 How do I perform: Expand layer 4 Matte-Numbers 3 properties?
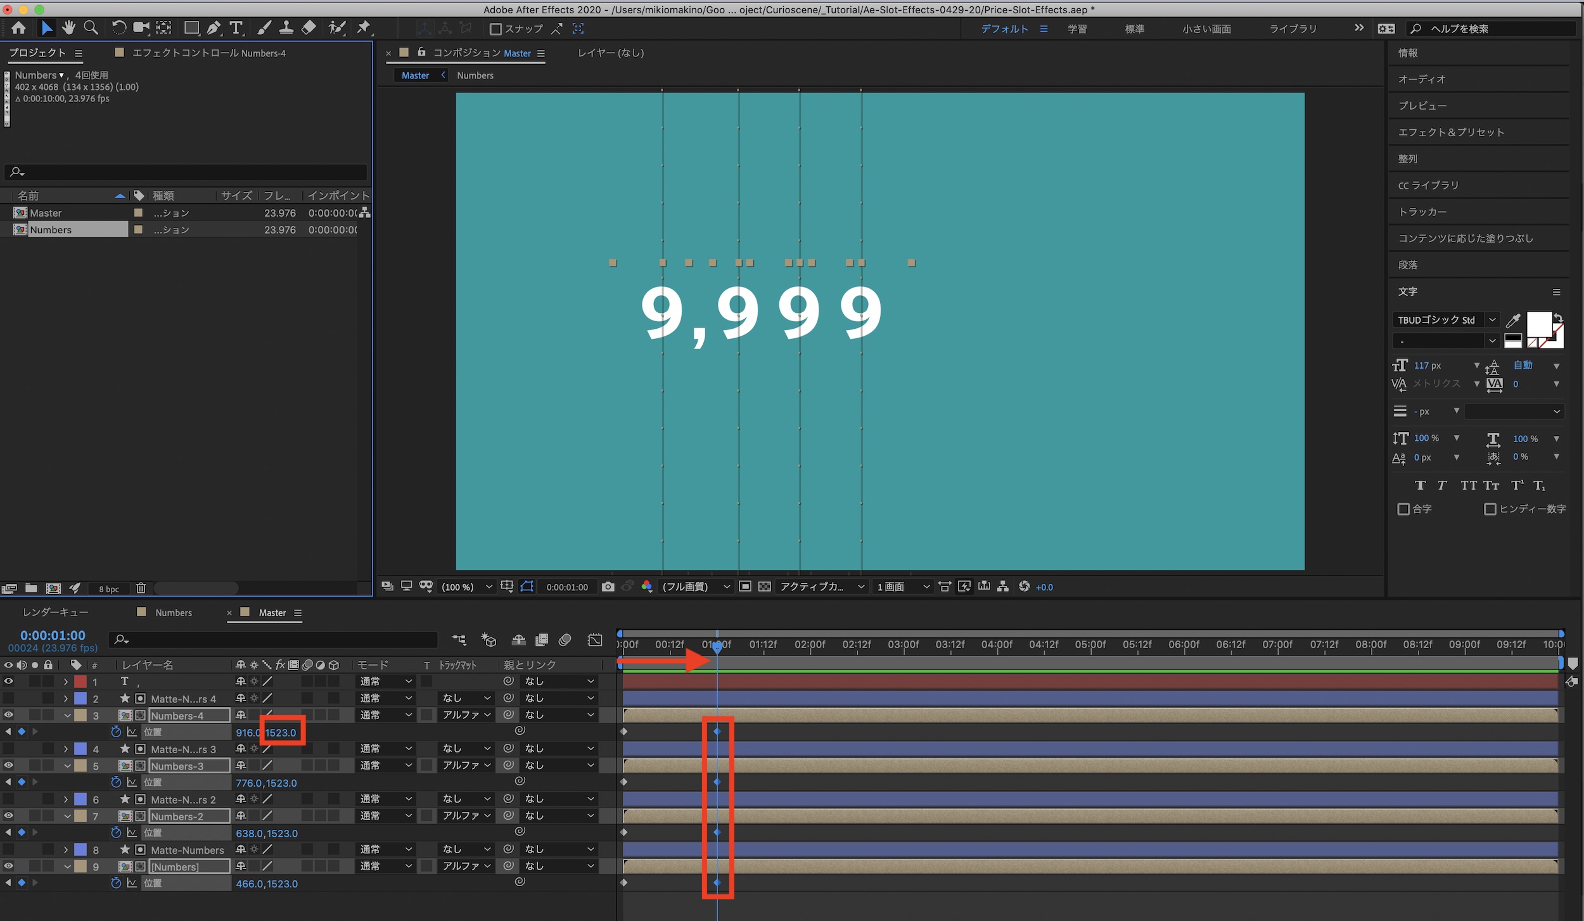pos(66,749)
